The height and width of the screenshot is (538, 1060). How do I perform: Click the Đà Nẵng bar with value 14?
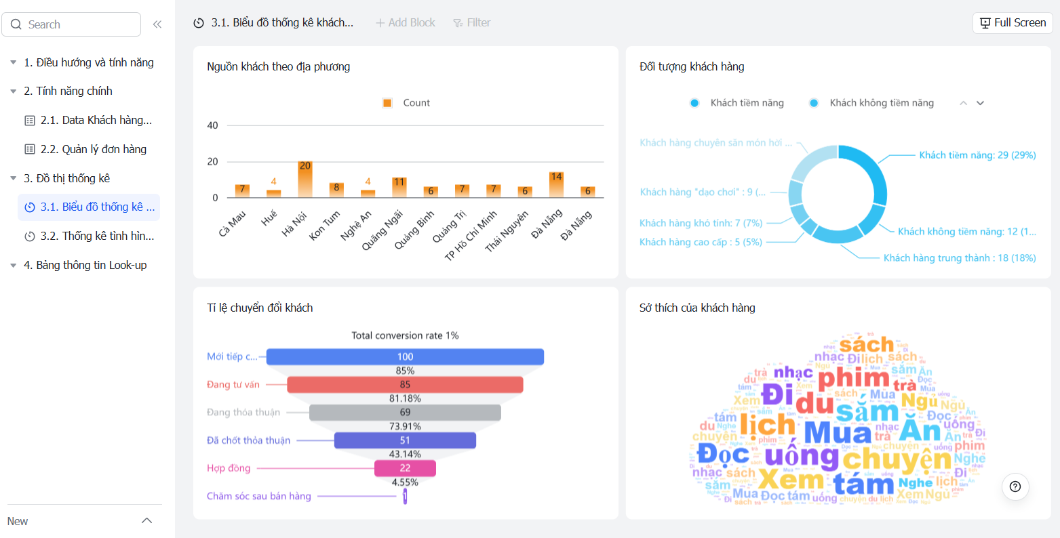click(556, 185)
